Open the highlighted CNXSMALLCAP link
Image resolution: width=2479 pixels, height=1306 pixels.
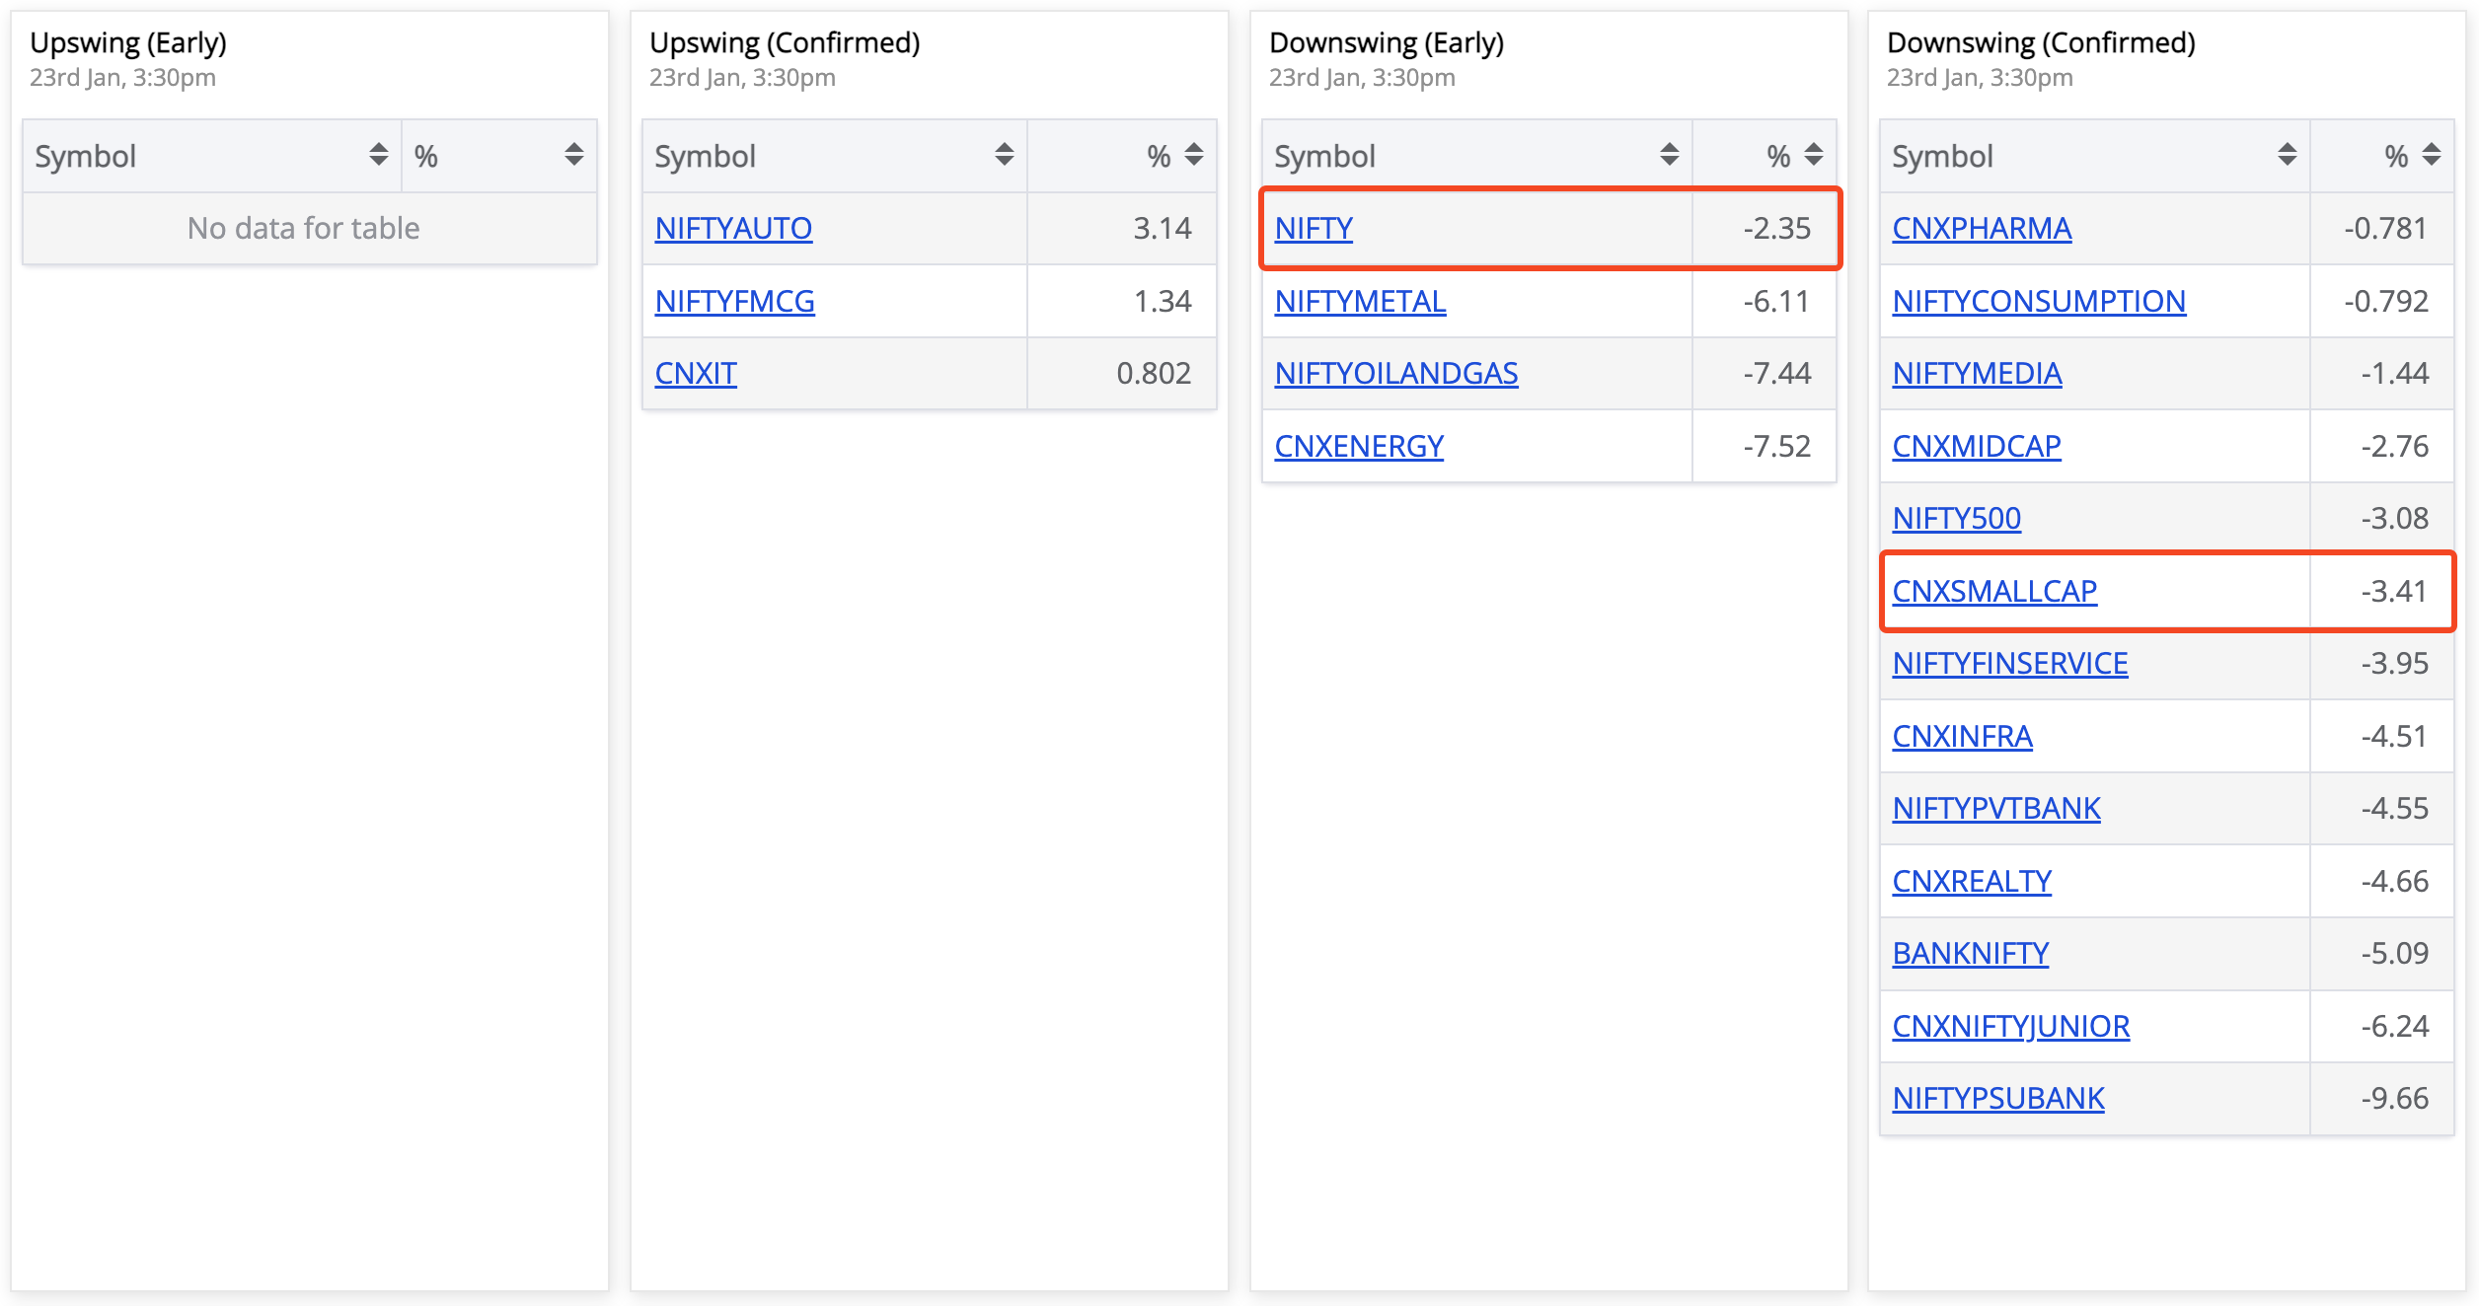[1994, 591]
